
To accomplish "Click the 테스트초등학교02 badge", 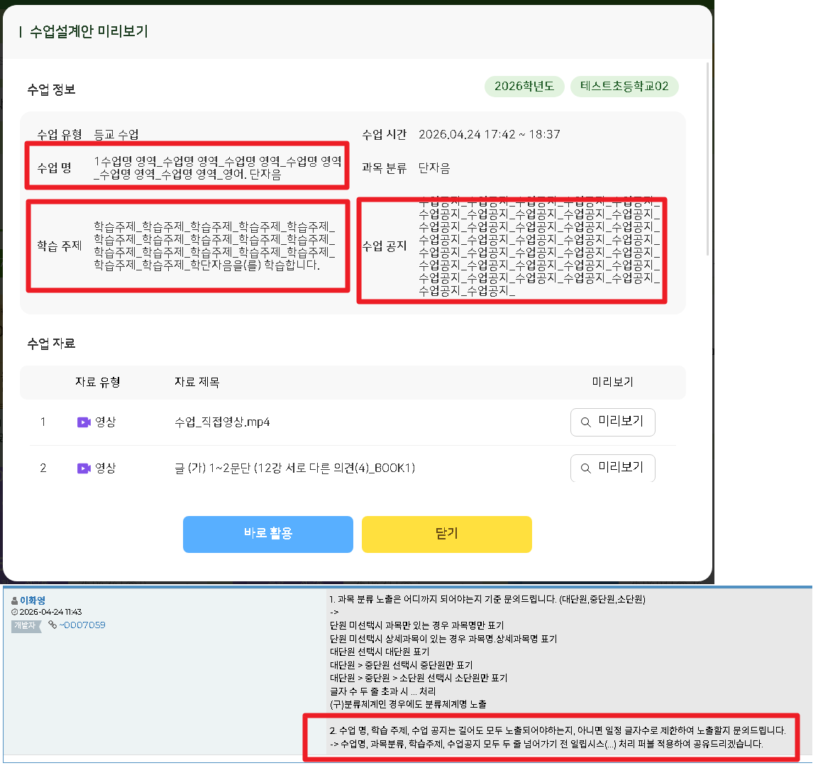I will pos(624,87).
